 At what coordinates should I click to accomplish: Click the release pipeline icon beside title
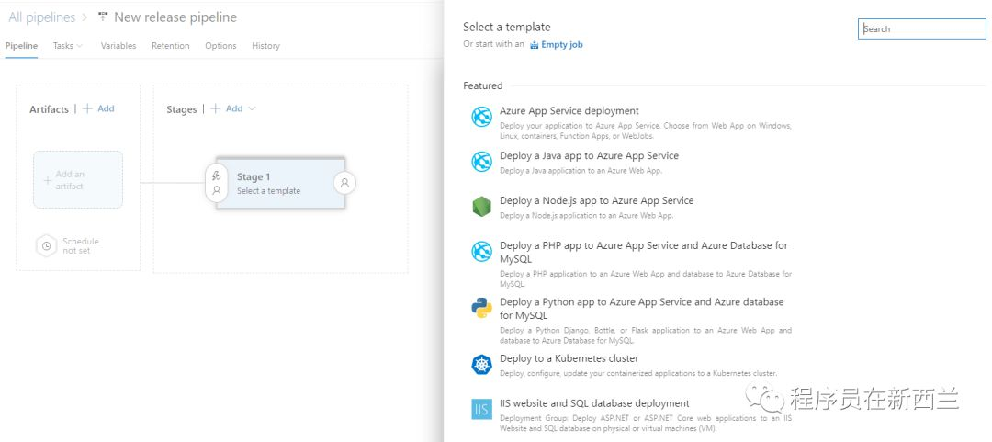[103, 17]
